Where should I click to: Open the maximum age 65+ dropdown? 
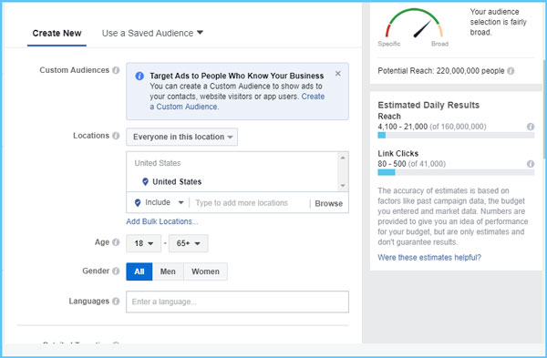(189, 243)
